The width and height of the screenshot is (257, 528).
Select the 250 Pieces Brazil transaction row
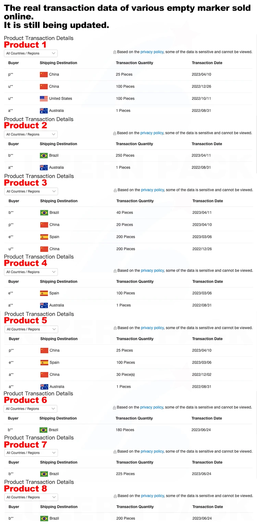pyautogui.click(x=128, y=156)
